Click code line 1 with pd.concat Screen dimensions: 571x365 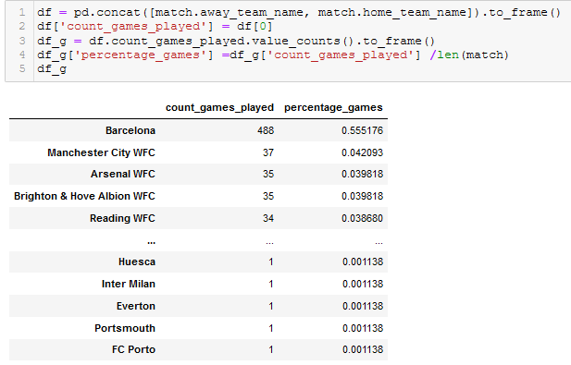click(x=299, y=12)
